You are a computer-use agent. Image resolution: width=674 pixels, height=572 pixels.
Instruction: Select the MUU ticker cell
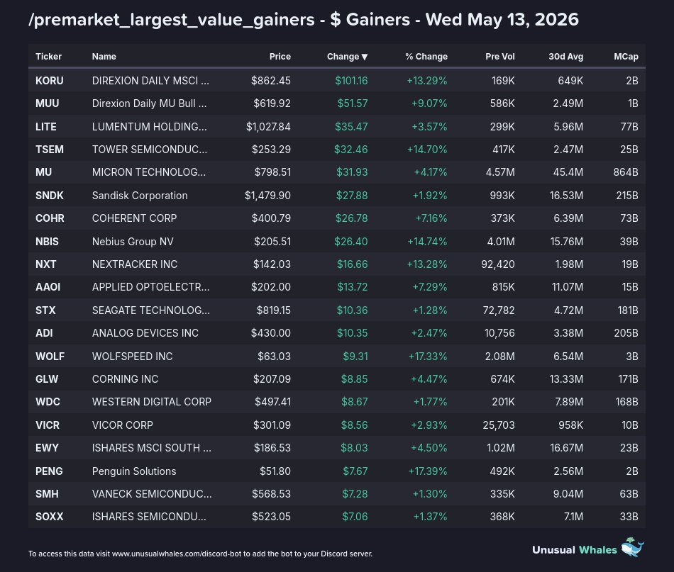pyautogui.click(x=48, y=103)
